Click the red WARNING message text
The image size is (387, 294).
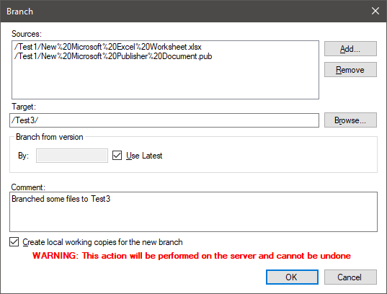coord(192,256)
